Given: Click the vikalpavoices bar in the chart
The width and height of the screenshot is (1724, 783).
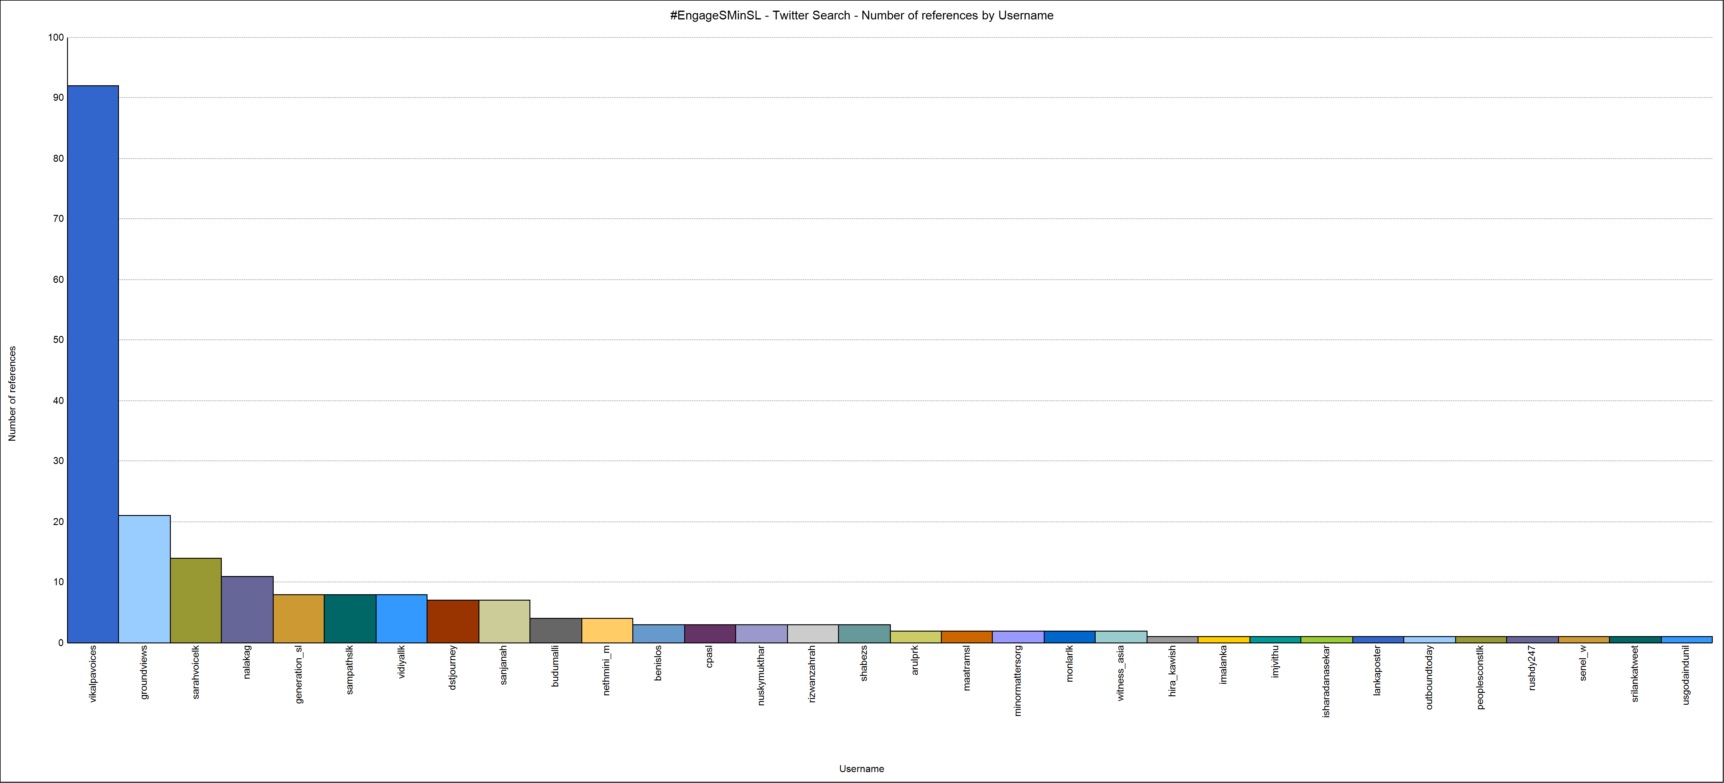Looking at the screenshot, I should pos(93,364).
